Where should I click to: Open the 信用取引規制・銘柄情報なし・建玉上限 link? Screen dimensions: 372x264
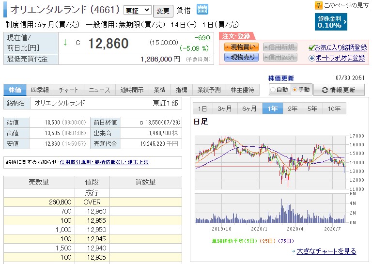(x=105, y=162)
